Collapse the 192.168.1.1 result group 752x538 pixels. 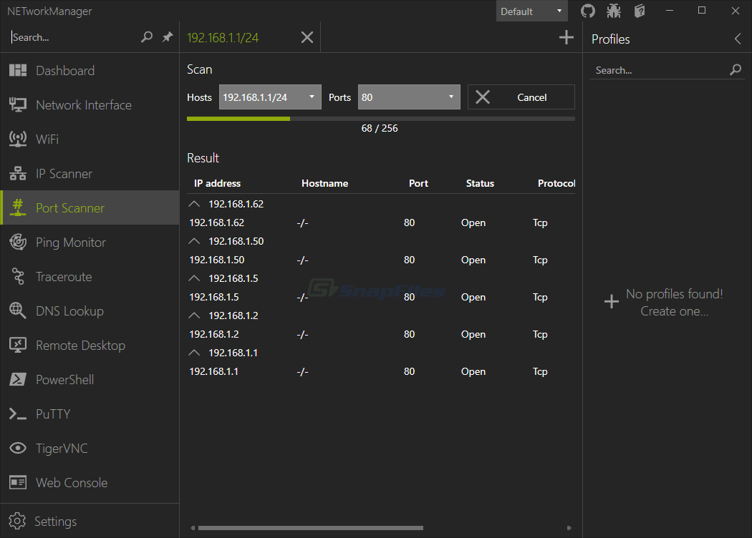pos(194,353)
